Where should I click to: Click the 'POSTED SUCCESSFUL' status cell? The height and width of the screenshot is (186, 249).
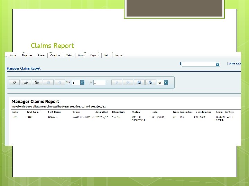point(138,118)
